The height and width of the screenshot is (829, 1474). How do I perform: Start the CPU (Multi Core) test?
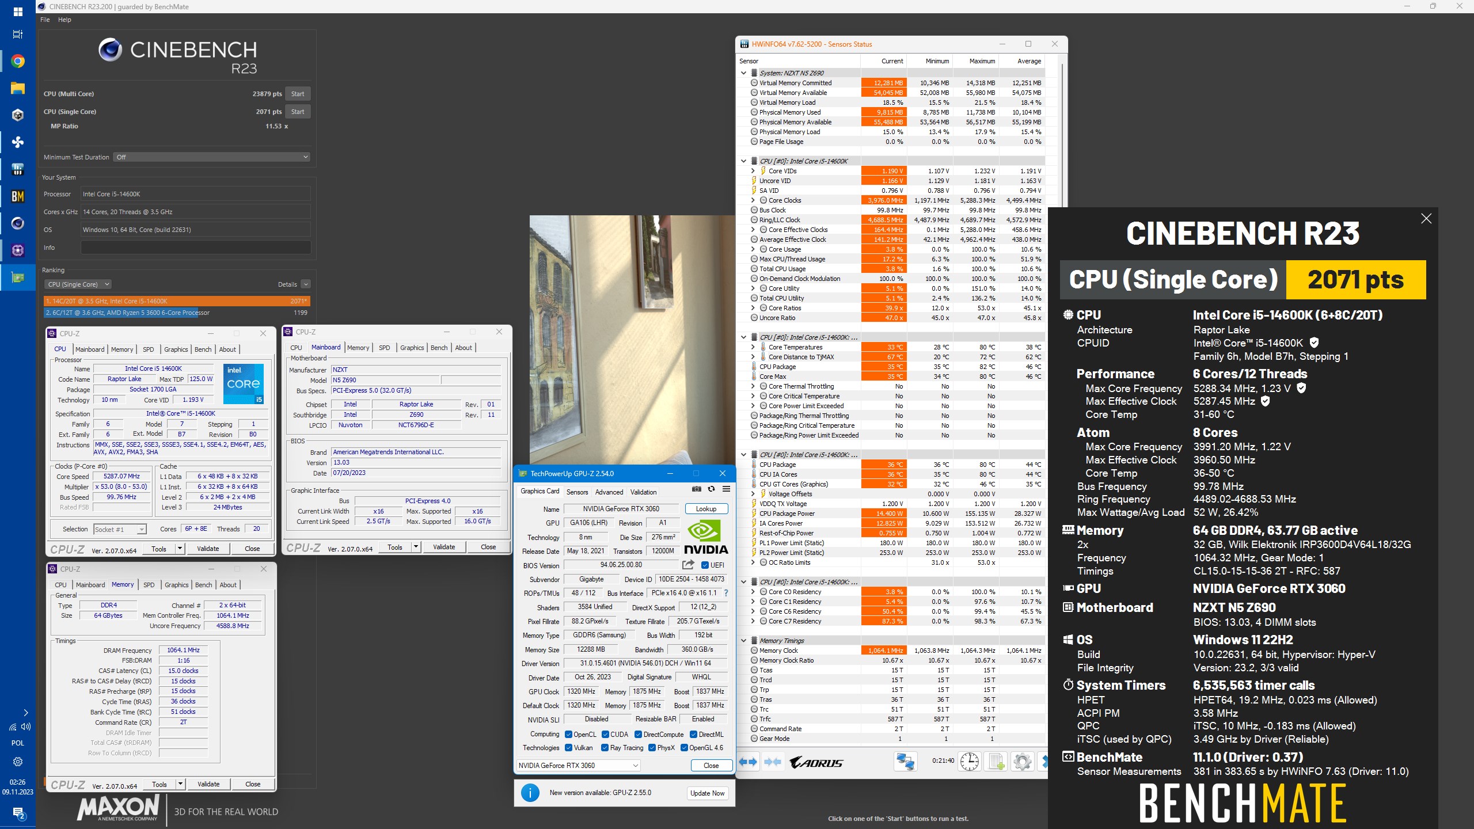pyautogui.click(x=298, y=94)
